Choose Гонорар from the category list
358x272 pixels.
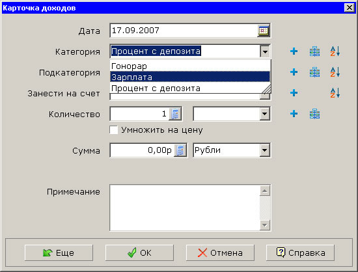point(190,66)
